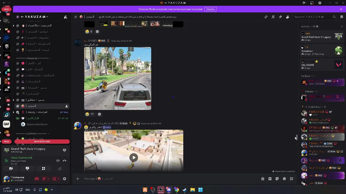Expand the Activity panel arrow
346x194 pixels.
[342, 26]
